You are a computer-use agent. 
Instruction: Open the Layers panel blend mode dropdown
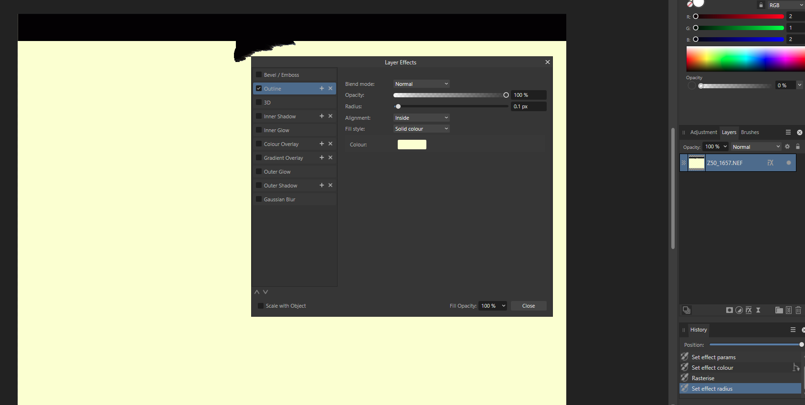(756, 147)
